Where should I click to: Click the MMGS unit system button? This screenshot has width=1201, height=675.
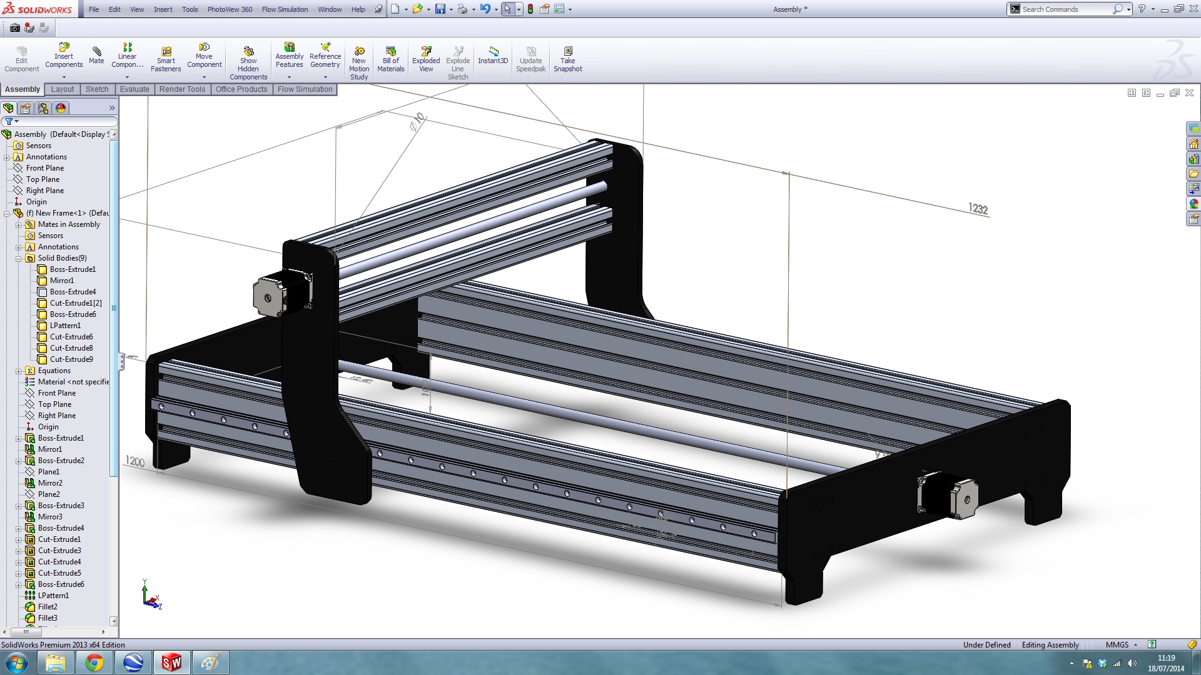pyautogui.click(x=1117, y=645)
